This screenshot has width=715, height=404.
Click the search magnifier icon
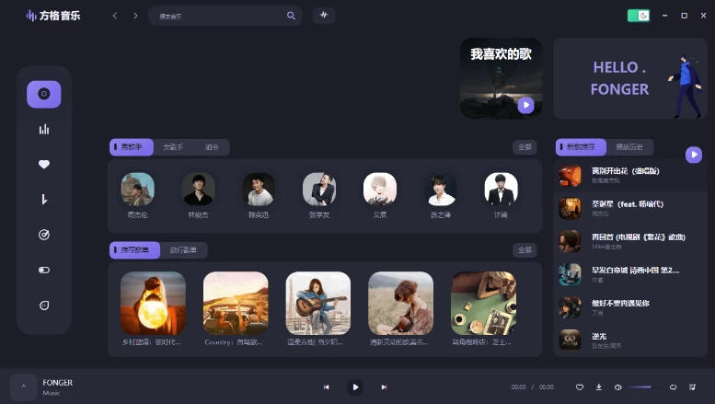(292, 16)
